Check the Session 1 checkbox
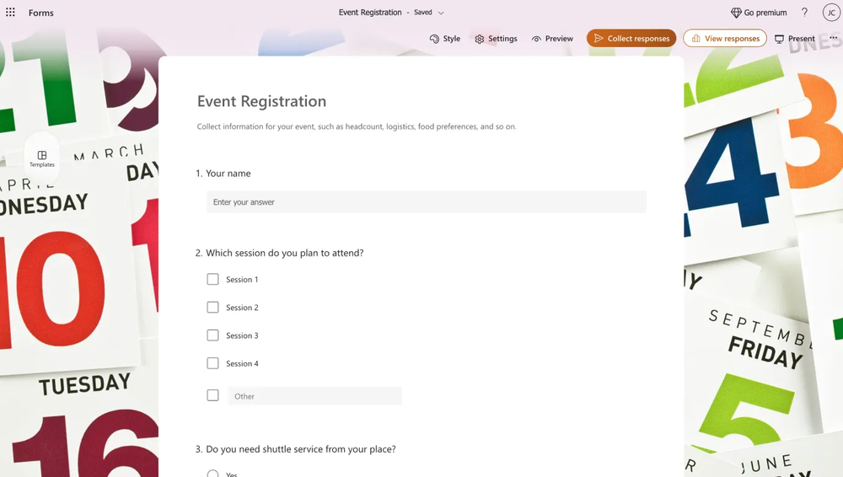 212,279
